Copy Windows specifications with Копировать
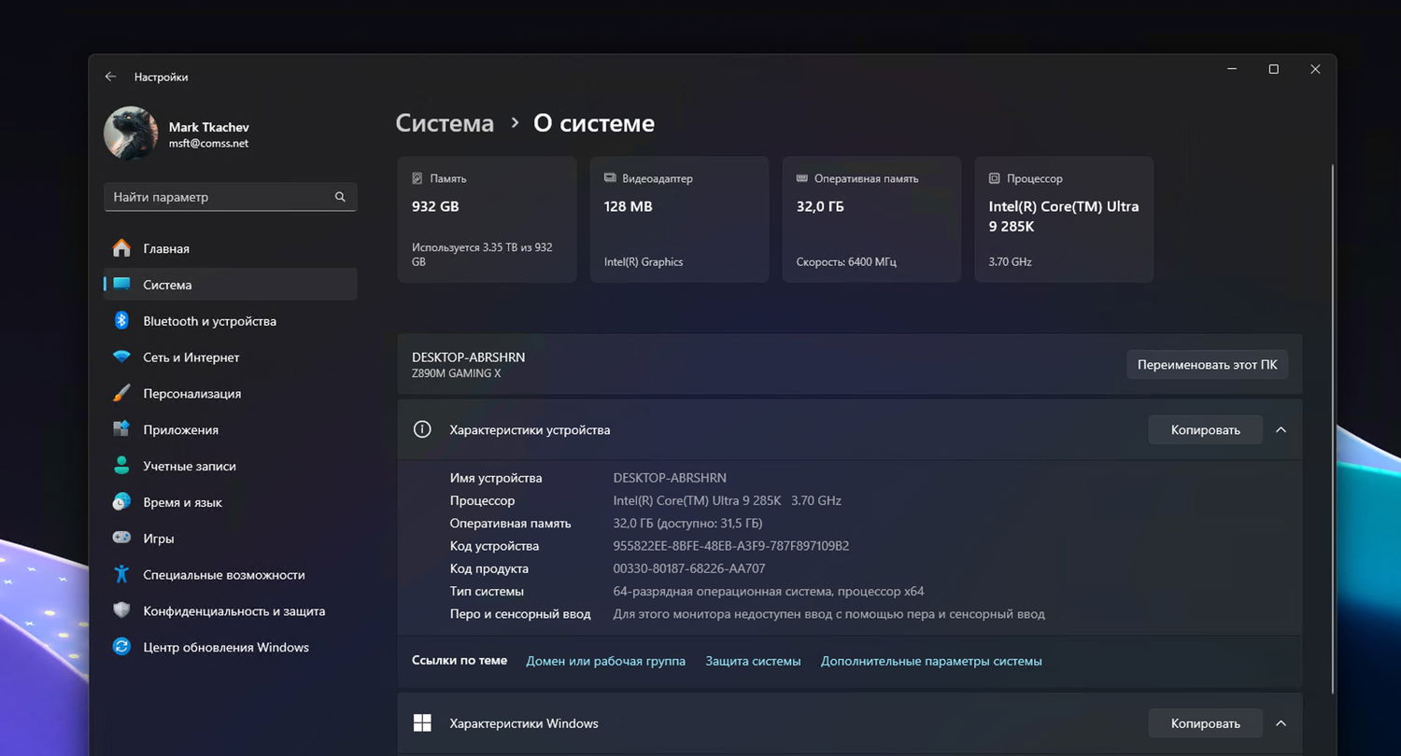The height and width of the screenshot is (756, 1401). click(1205, 723)
